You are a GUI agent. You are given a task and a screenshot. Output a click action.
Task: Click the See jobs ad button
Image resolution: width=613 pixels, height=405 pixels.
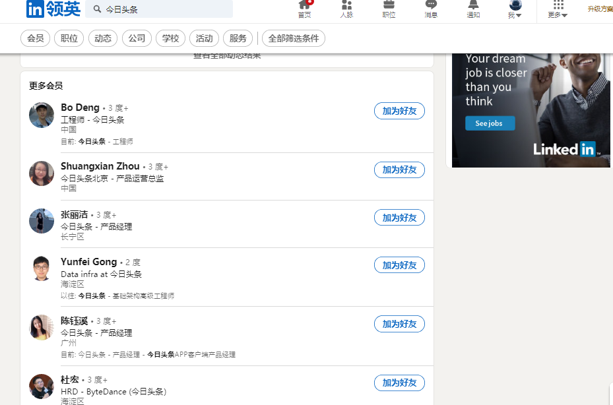490,123
